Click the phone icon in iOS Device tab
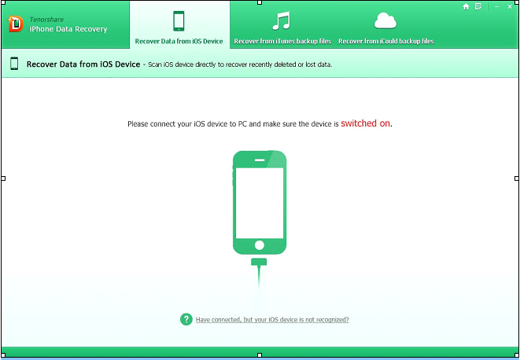Screen dimensions: 520x360 click(x=179, y=20)
